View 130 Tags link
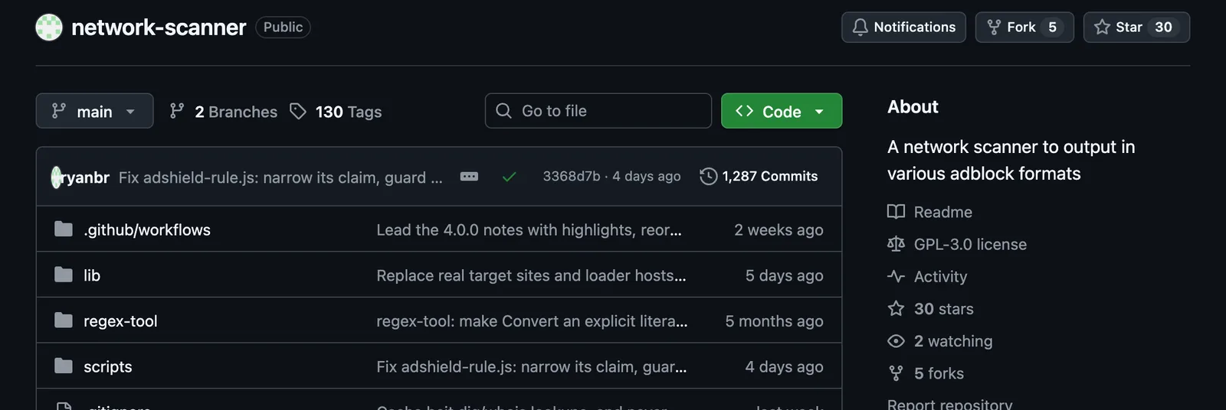The image size is (1226, 410). 349,112
